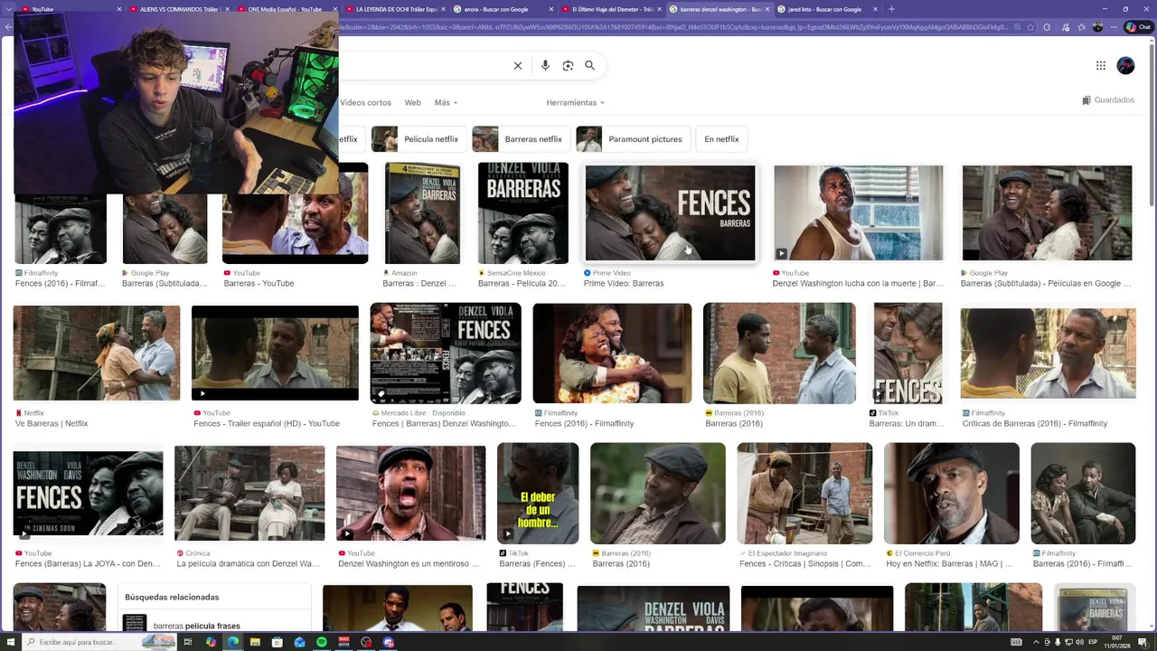Open the Google account avatar menu

pos(1125,65)
